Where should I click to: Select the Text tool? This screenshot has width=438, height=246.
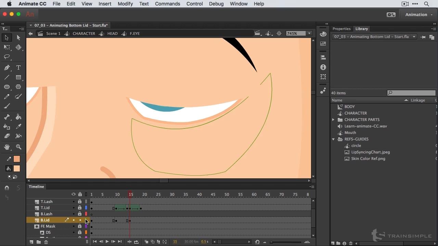coord(18,68)
